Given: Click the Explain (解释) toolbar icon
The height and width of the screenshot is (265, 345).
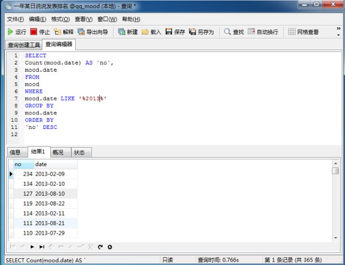Looking at the screenshot, I should click(x=57, y=32).
